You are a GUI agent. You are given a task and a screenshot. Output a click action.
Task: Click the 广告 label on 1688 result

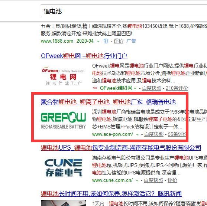pyautogui.click(x=131, y=41)
